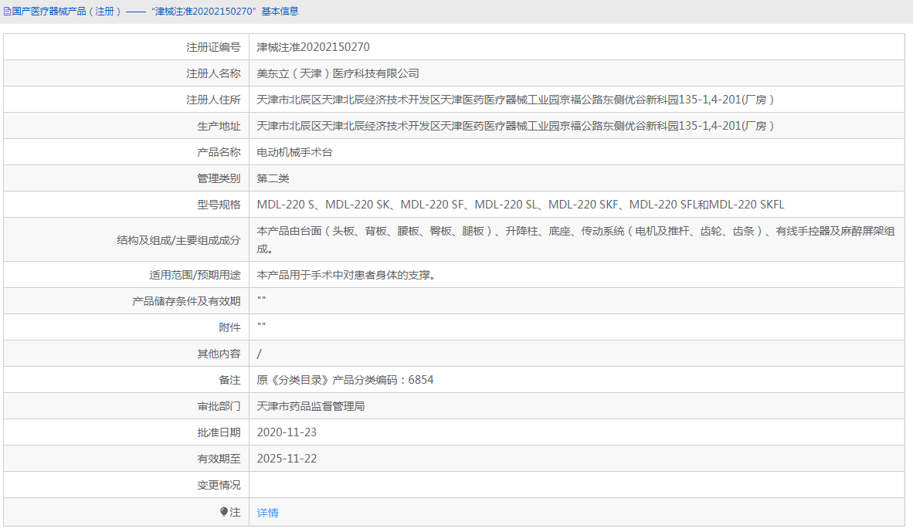Image resolution: width=913 pixels, height=532 pixels.
Task: Select the 注册人名称 company name cell
Action: point(338,73)
